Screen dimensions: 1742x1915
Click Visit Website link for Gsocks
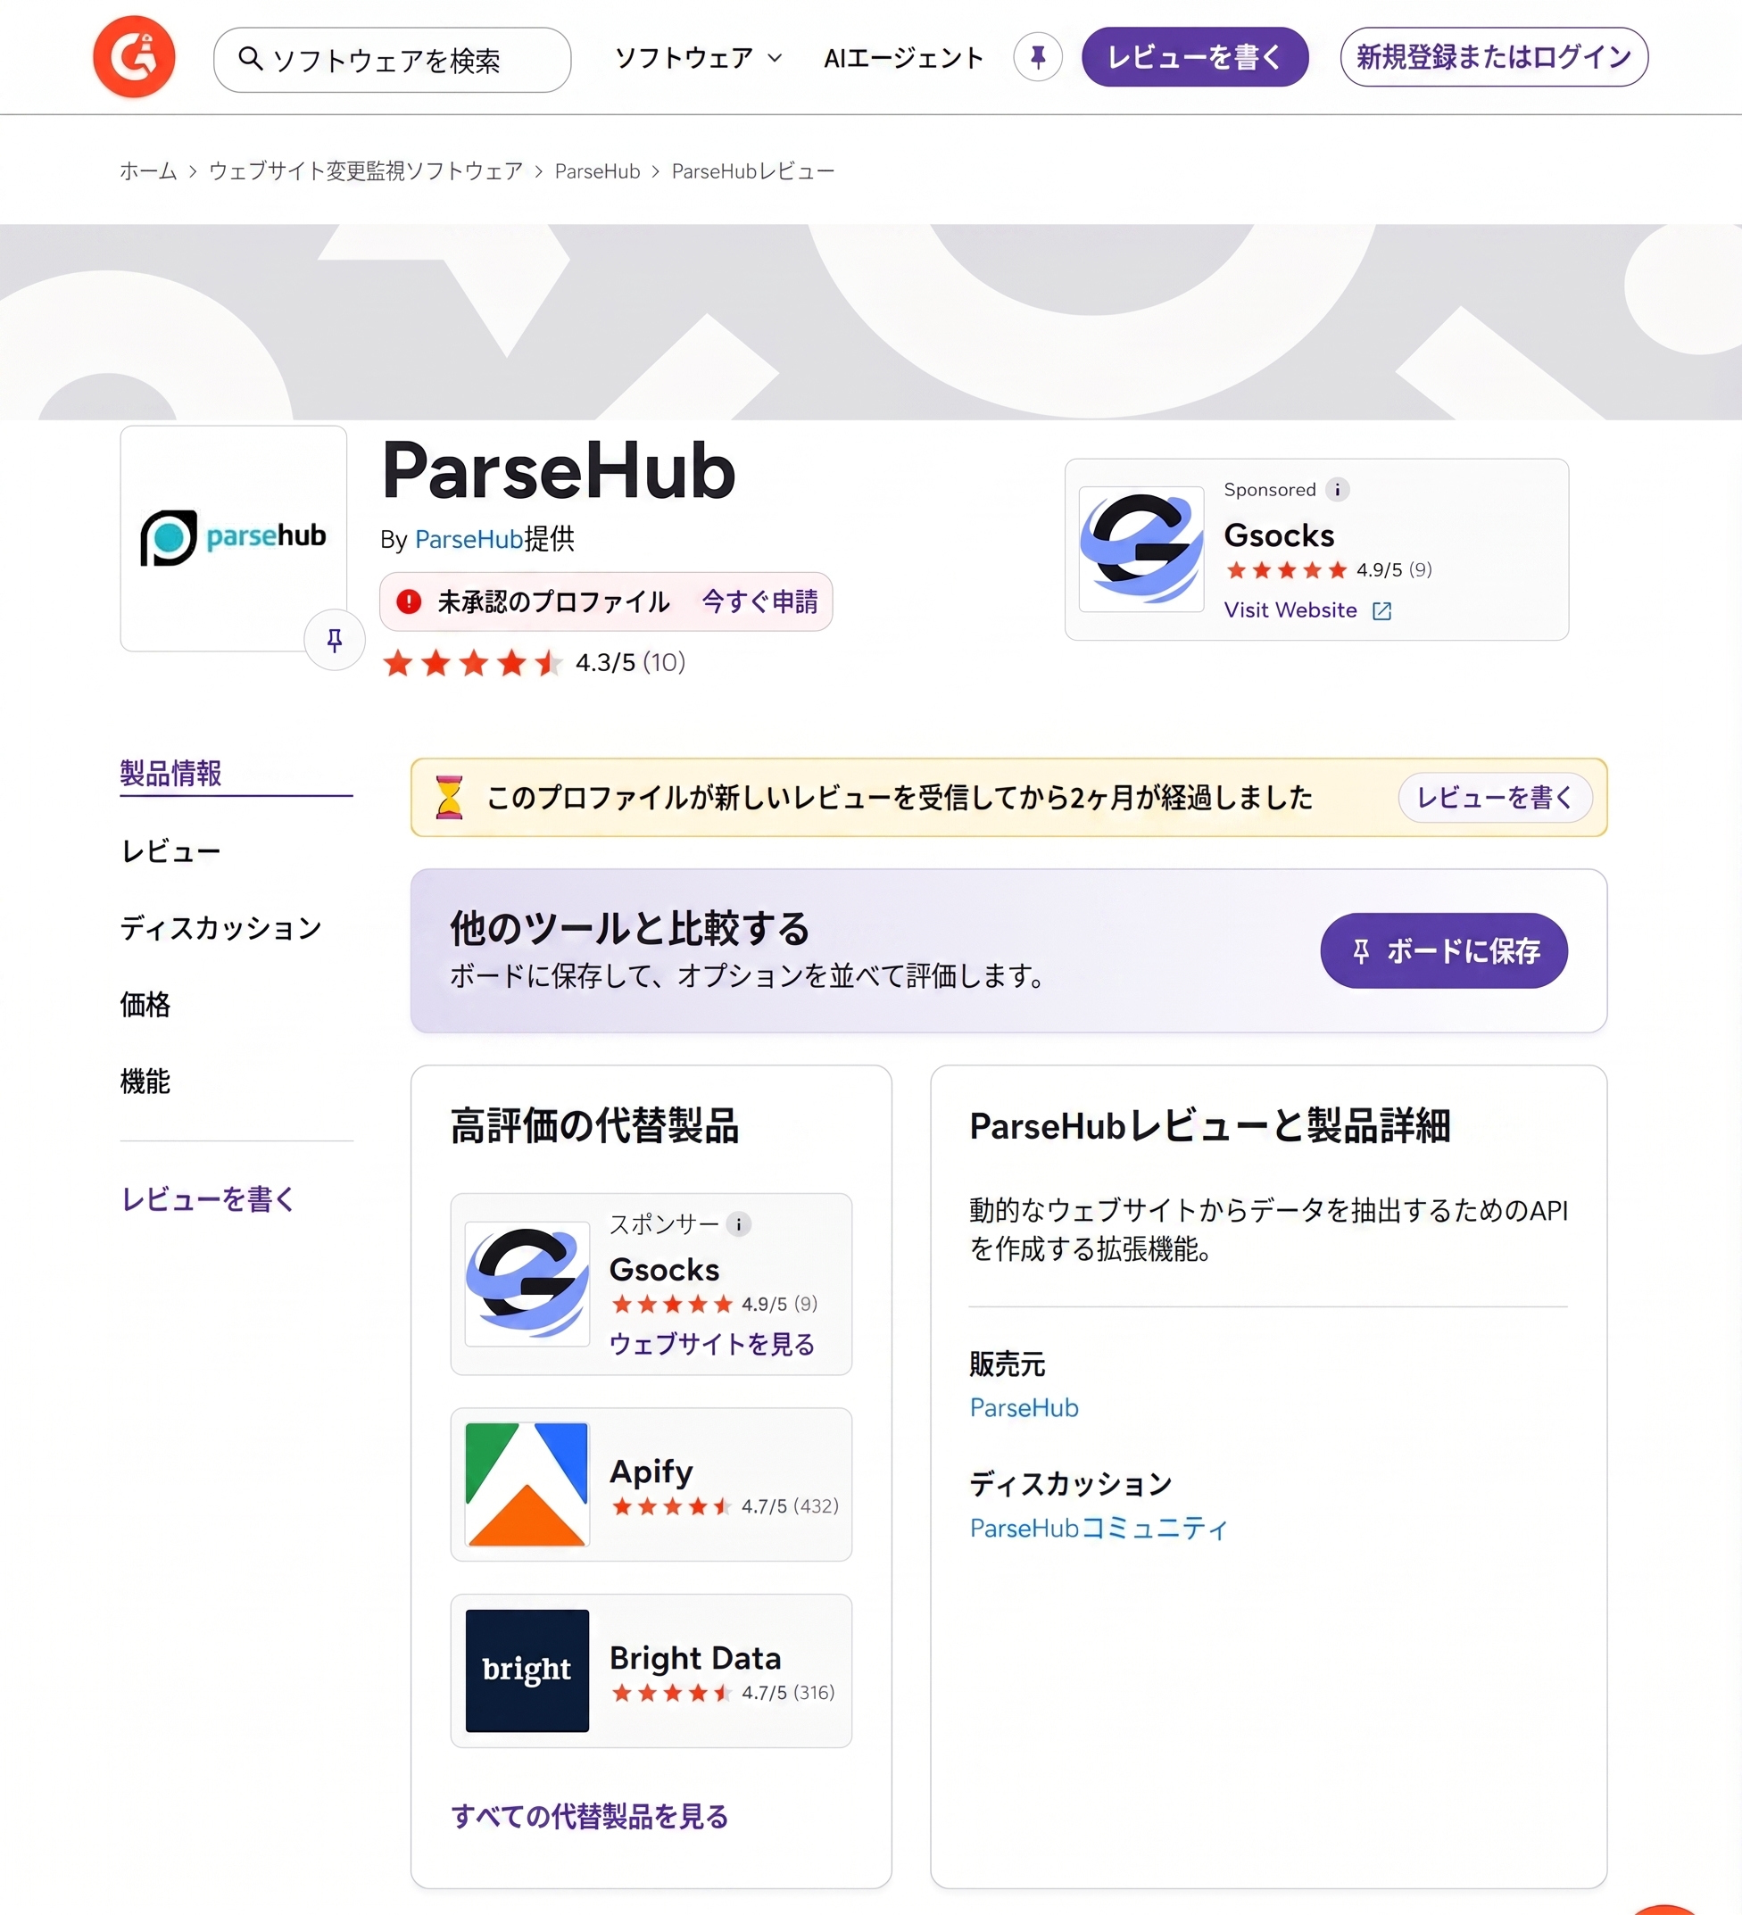(x=1290, y=609)
